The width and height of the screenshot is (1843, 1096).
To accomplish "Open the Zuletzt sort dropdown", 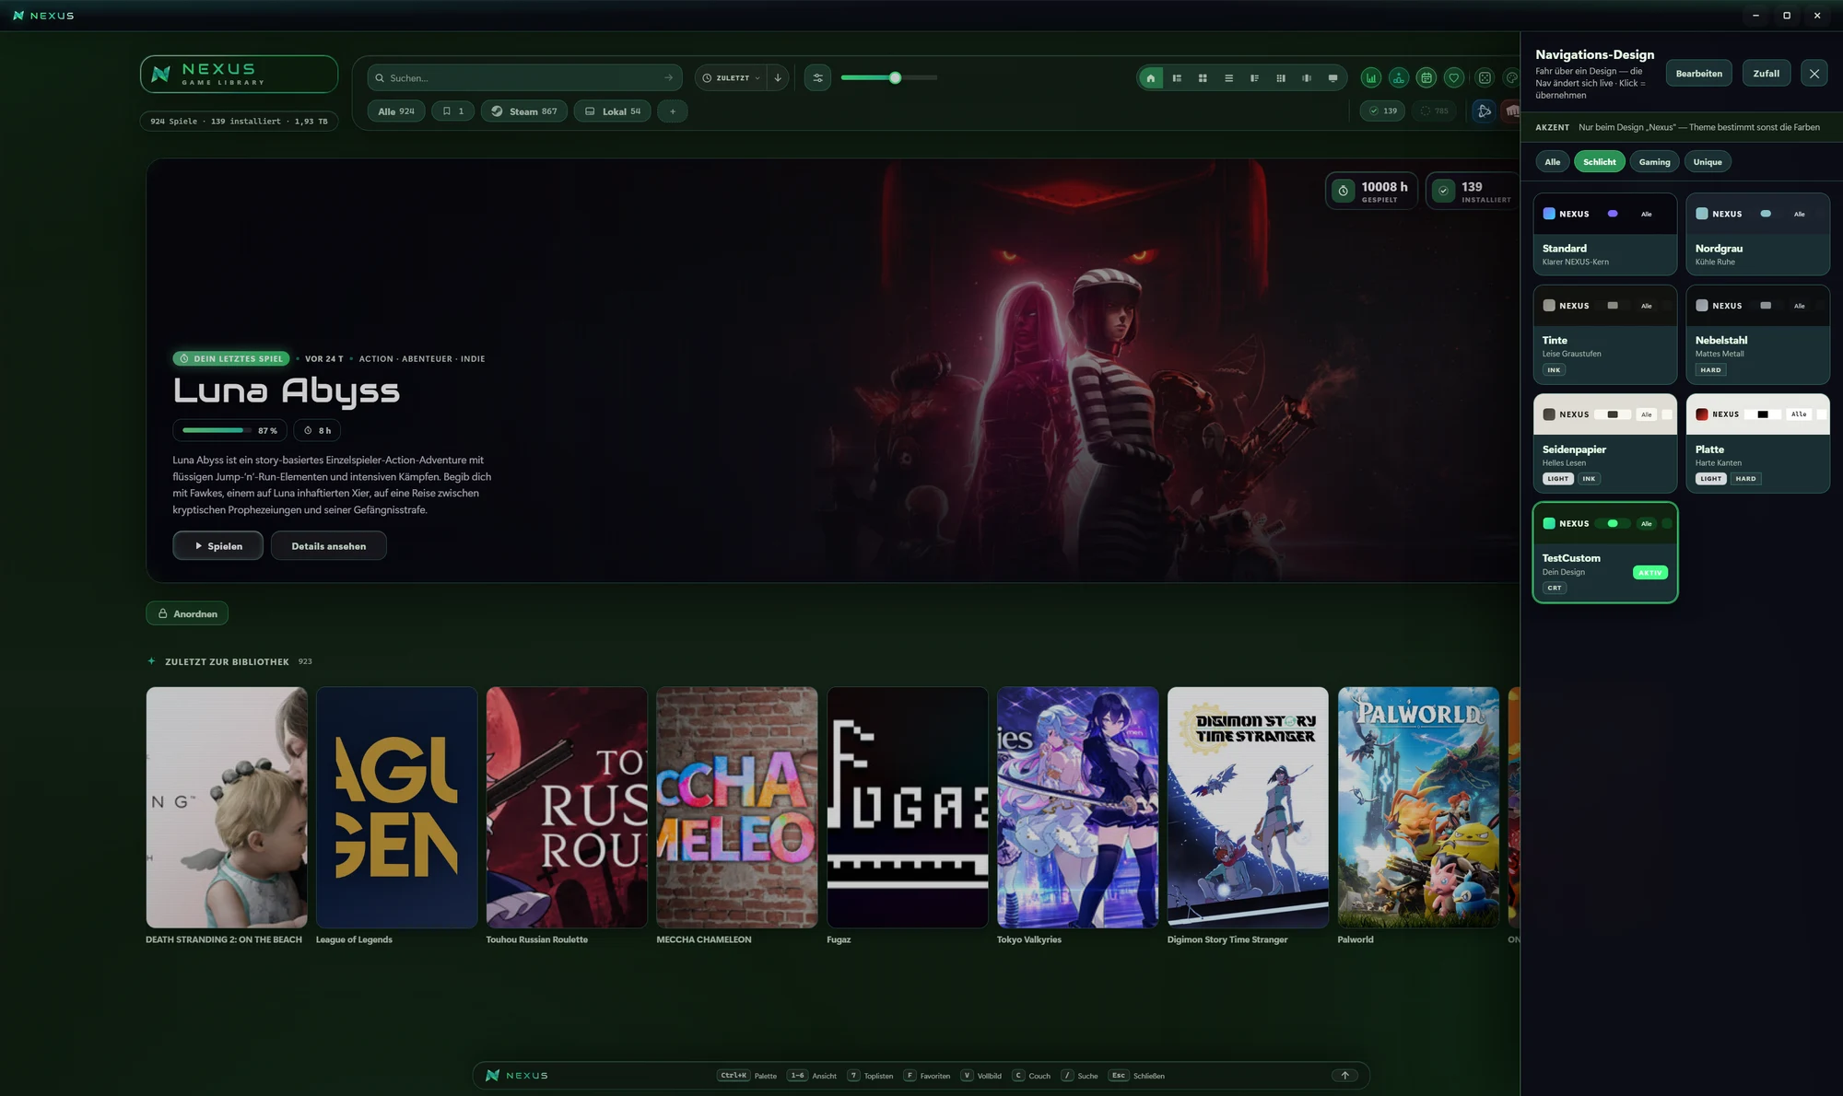I will point(732,78).
